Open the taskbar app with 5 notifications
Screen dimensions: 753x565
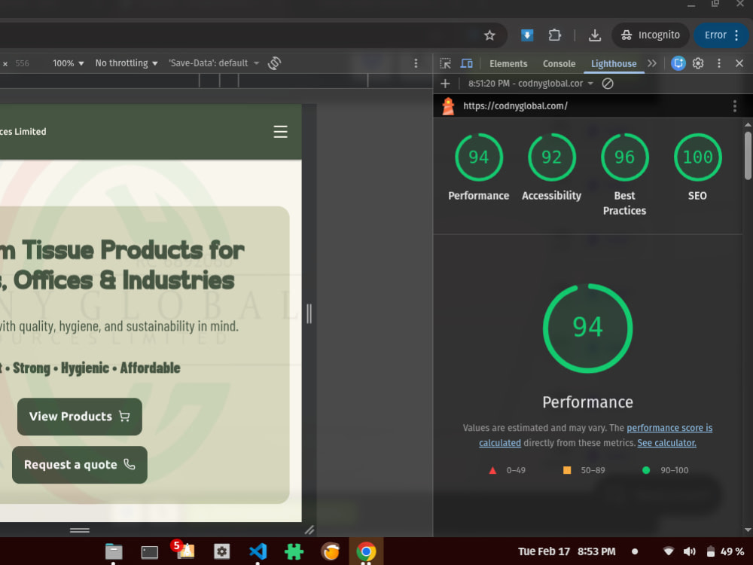point(184,551)
